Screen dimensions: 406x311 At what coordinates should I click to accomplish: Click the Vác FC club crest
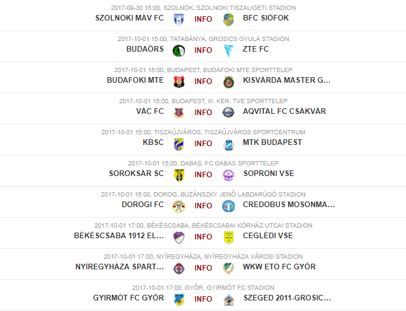(x=179, y=113)
